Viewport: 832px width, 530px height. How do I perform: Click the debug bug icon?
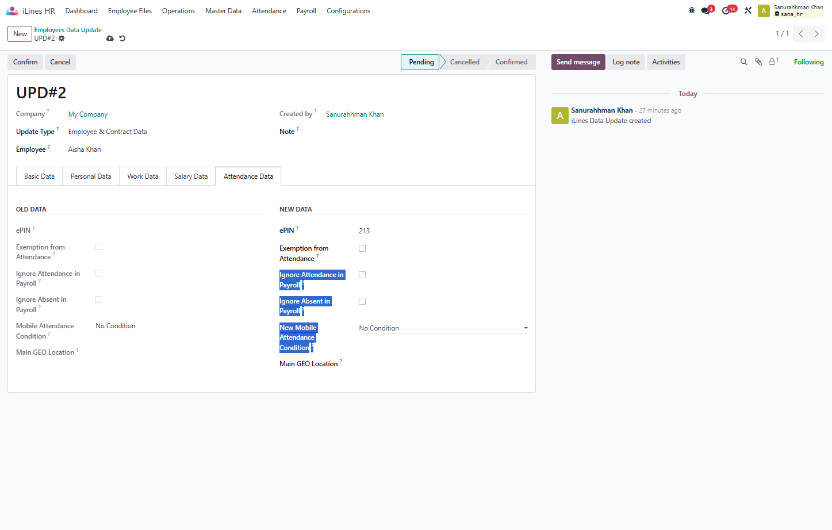692,10
